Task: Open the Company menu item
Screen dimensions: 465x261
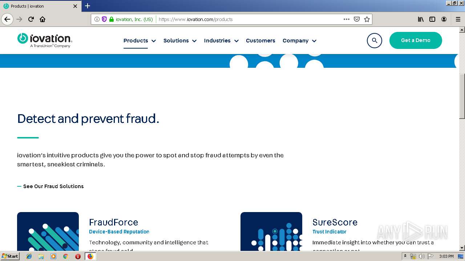Action: [295, 41]
